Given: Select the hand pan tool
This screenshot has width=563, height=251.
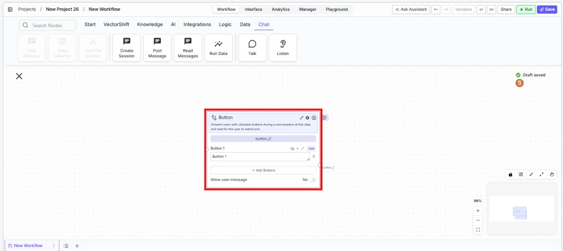Looking at the screenshot, I should tap(552, 174).
